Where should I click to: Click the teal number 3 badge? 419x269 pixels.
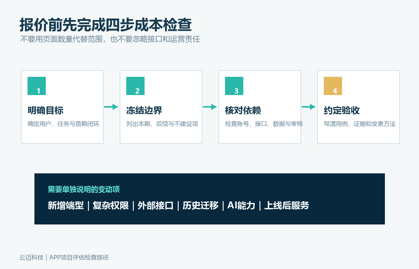pyautogui.click(x=234, y=86)
